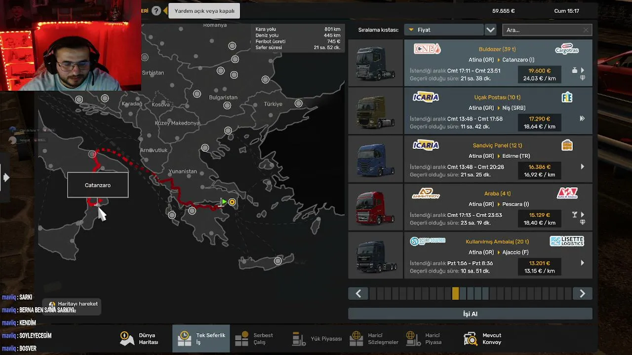The image size is (632, 355).
Task: Click the blue truck thumbnail for Sandviç Panel
Action: tap(376, 159)
